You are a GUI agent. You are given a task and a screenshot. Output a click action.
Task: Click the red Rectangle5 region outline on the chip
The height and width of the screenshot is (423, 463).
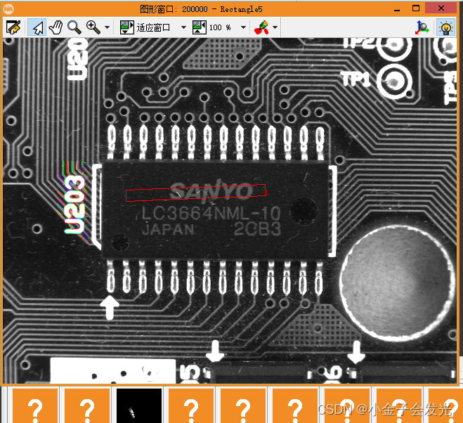click(196, 193)
